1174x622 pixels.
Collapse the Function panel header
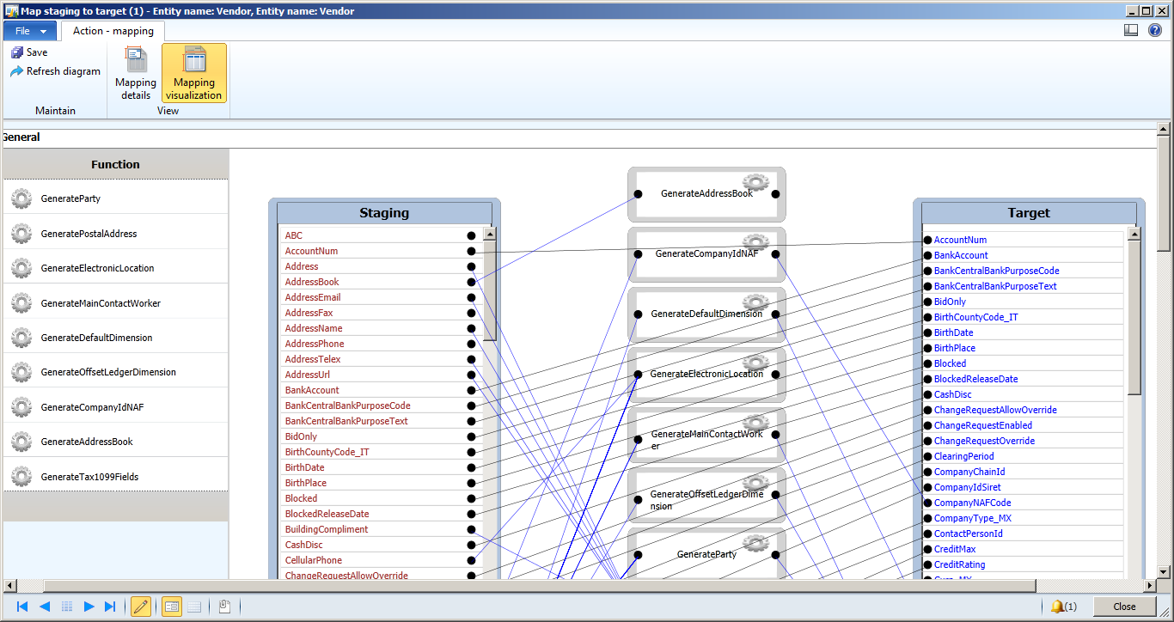click(116, 164)
